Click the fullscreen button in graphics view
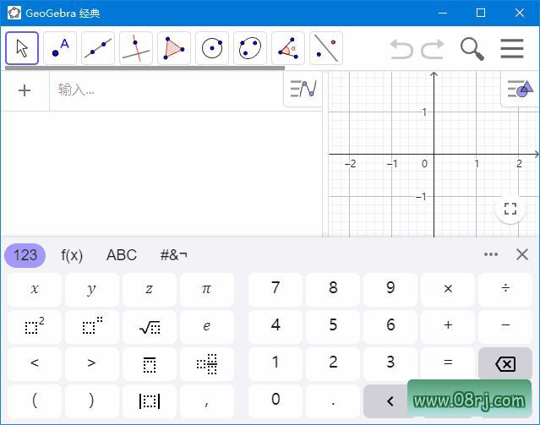Viewport: 540px width, 425px height. click(510, 209)
